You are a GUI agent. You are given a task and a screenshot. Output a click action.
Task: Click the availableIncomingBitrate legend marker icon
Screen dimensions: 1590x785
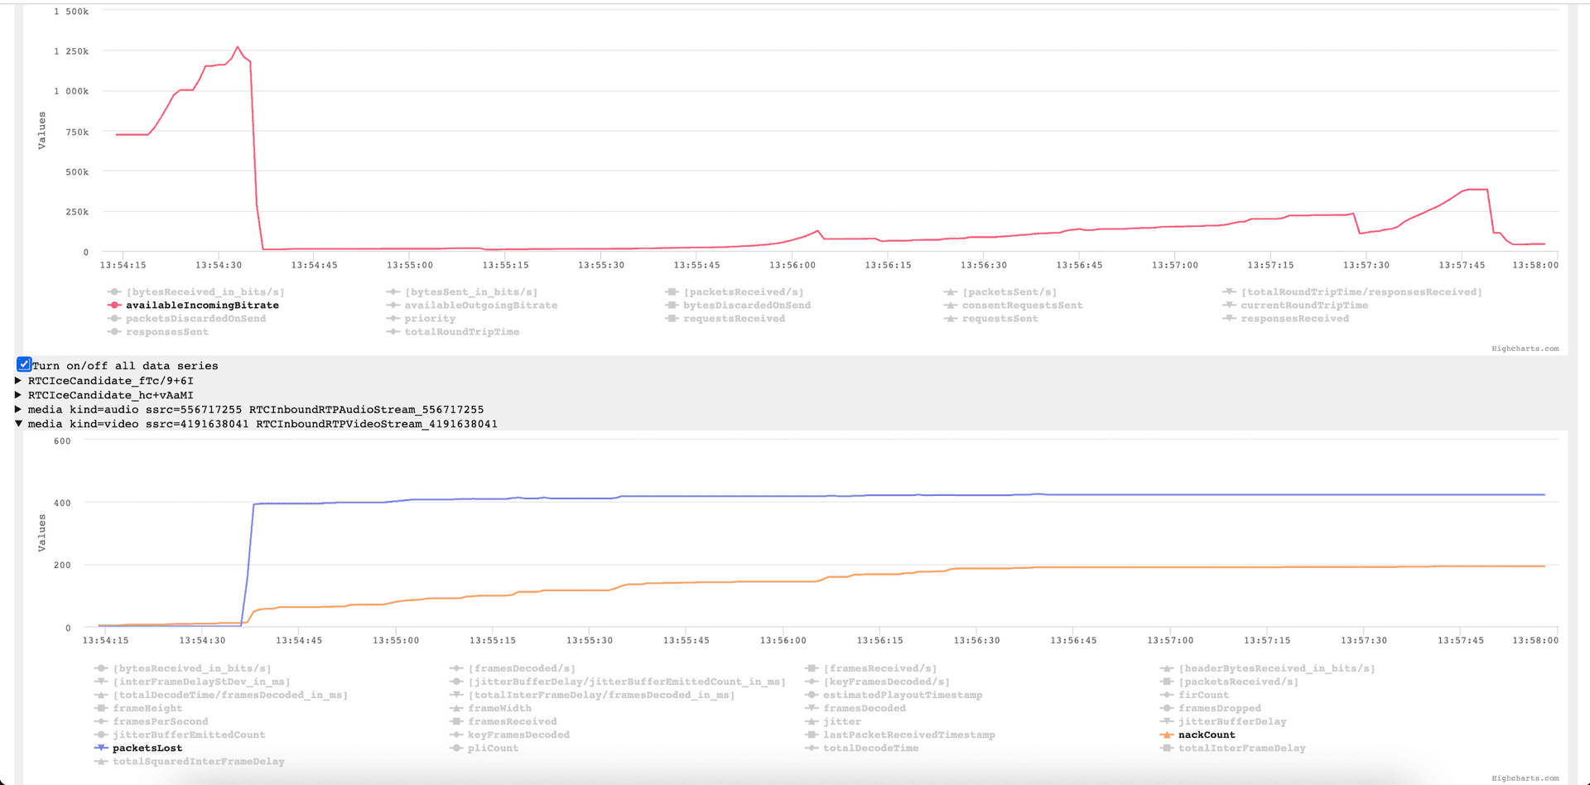click(114, 306)
